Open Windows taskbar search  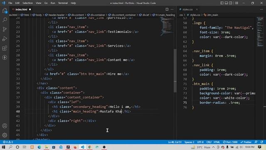[10, 147]
